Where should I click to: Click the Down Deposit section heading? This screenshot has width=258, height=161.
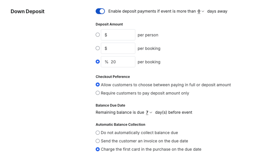(x=27, y=12)
